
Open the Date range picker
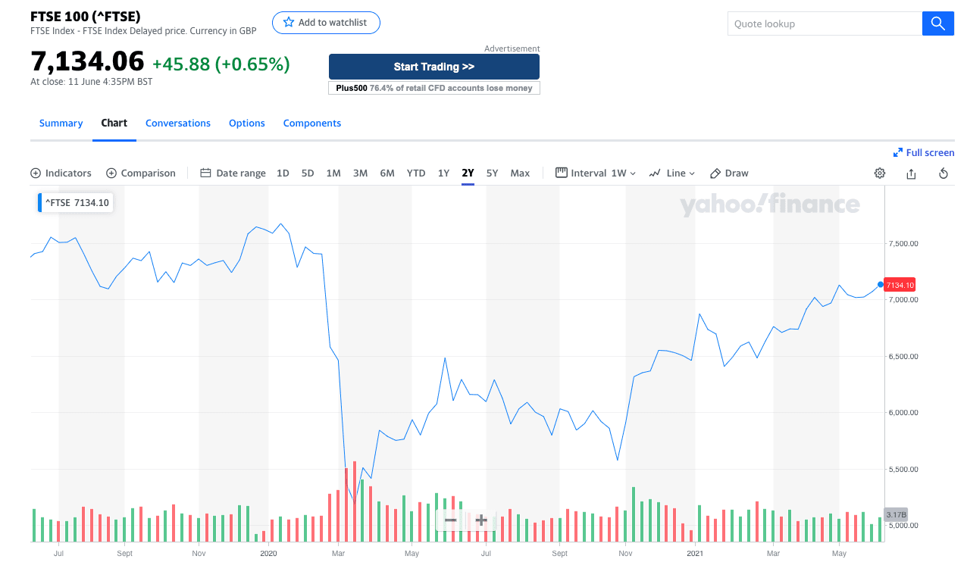233,173
